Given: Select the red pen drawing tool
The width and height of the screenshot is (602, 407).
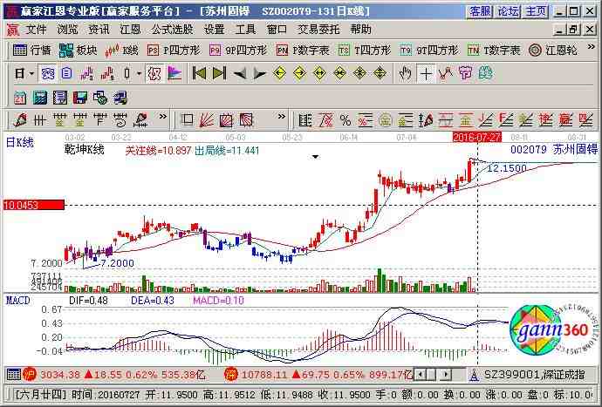Looking at the screenshot, I should click(x=19, y=120).
